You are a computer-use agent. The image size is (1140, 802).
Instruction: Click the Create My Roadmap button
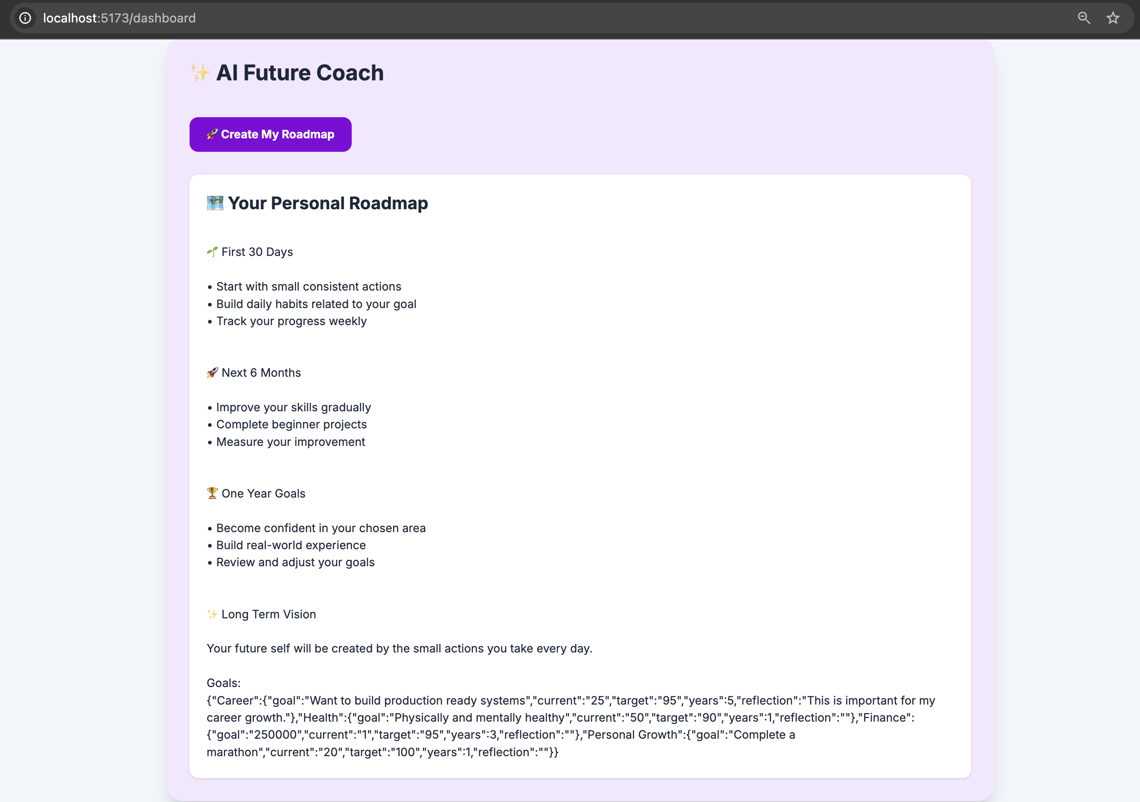(270, 135)
